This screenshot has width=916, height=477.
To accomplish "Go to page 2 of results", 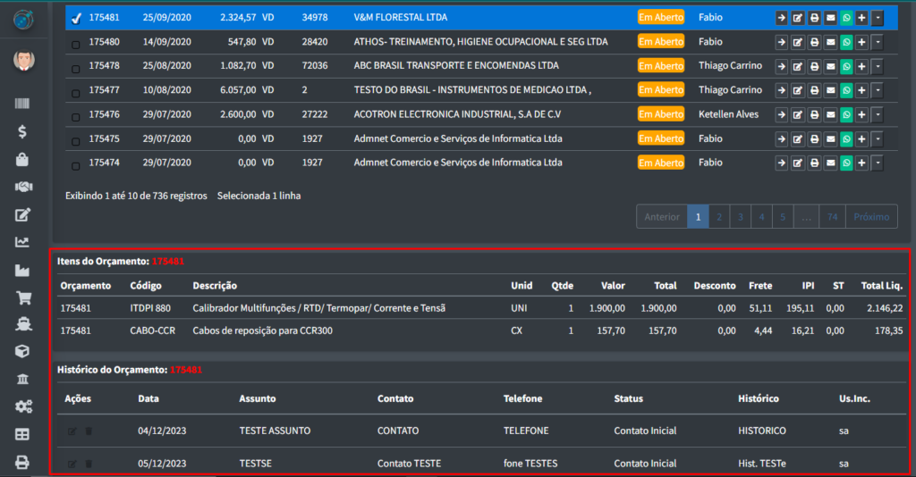I will tap(719, 217).
